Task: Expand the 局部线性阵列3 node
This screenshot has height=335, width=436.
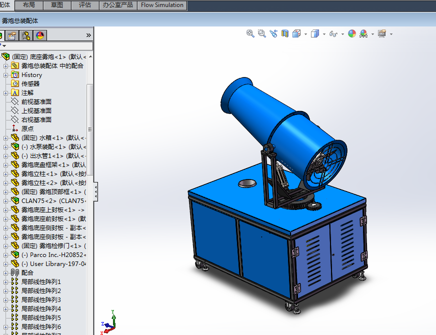Action: [5, 300]
